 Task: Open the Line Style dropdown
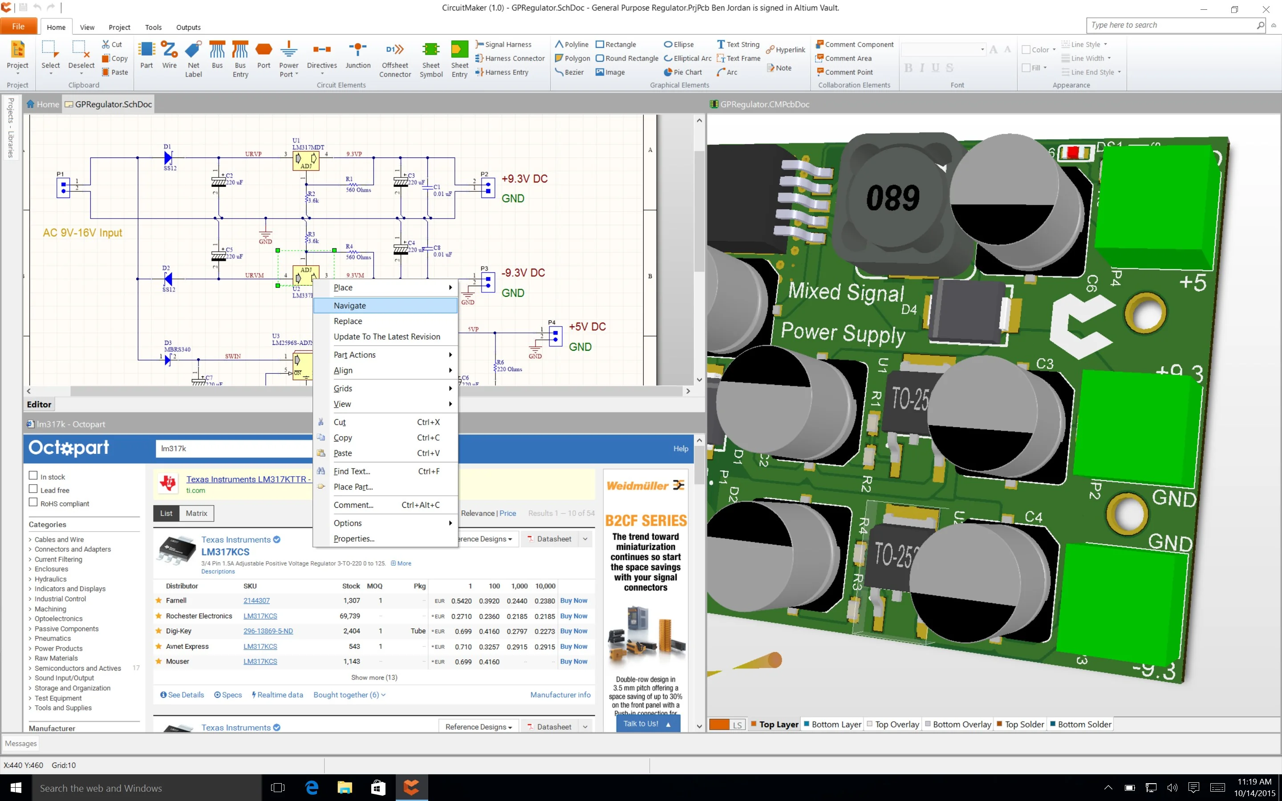[1085, 44]
